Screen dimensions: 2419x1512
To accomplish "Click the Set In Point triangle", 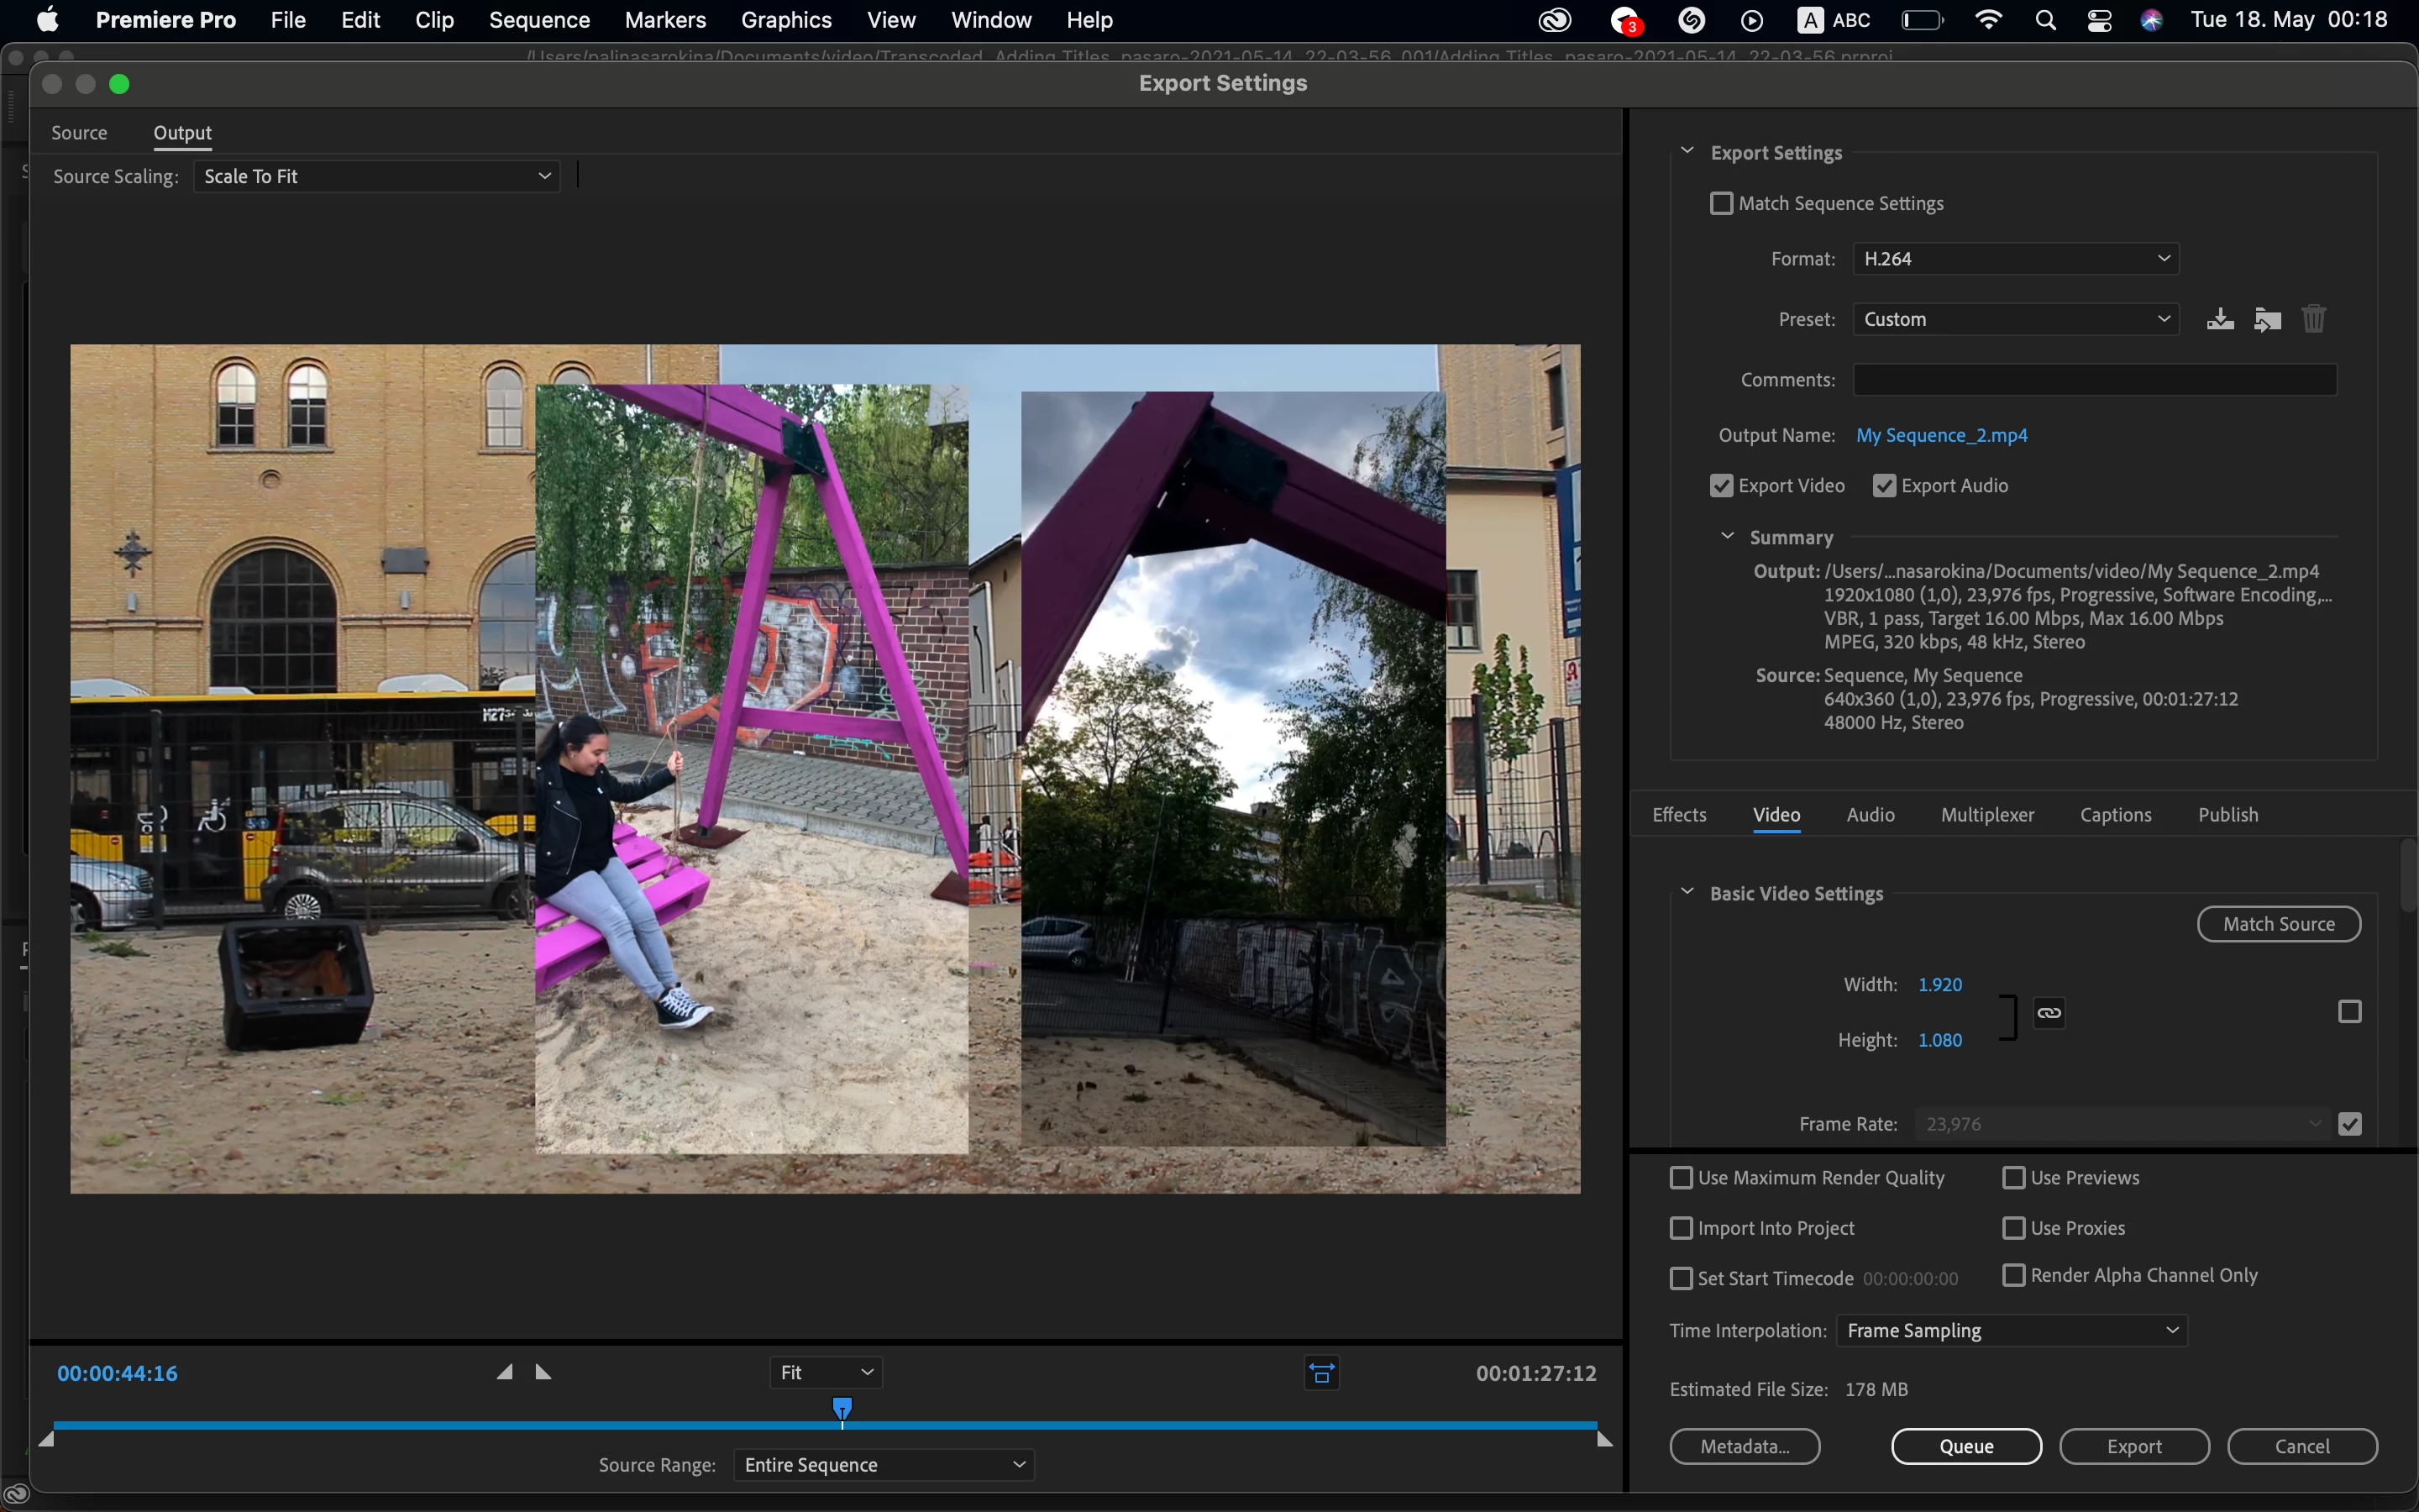I will (x=505, y=1372).
